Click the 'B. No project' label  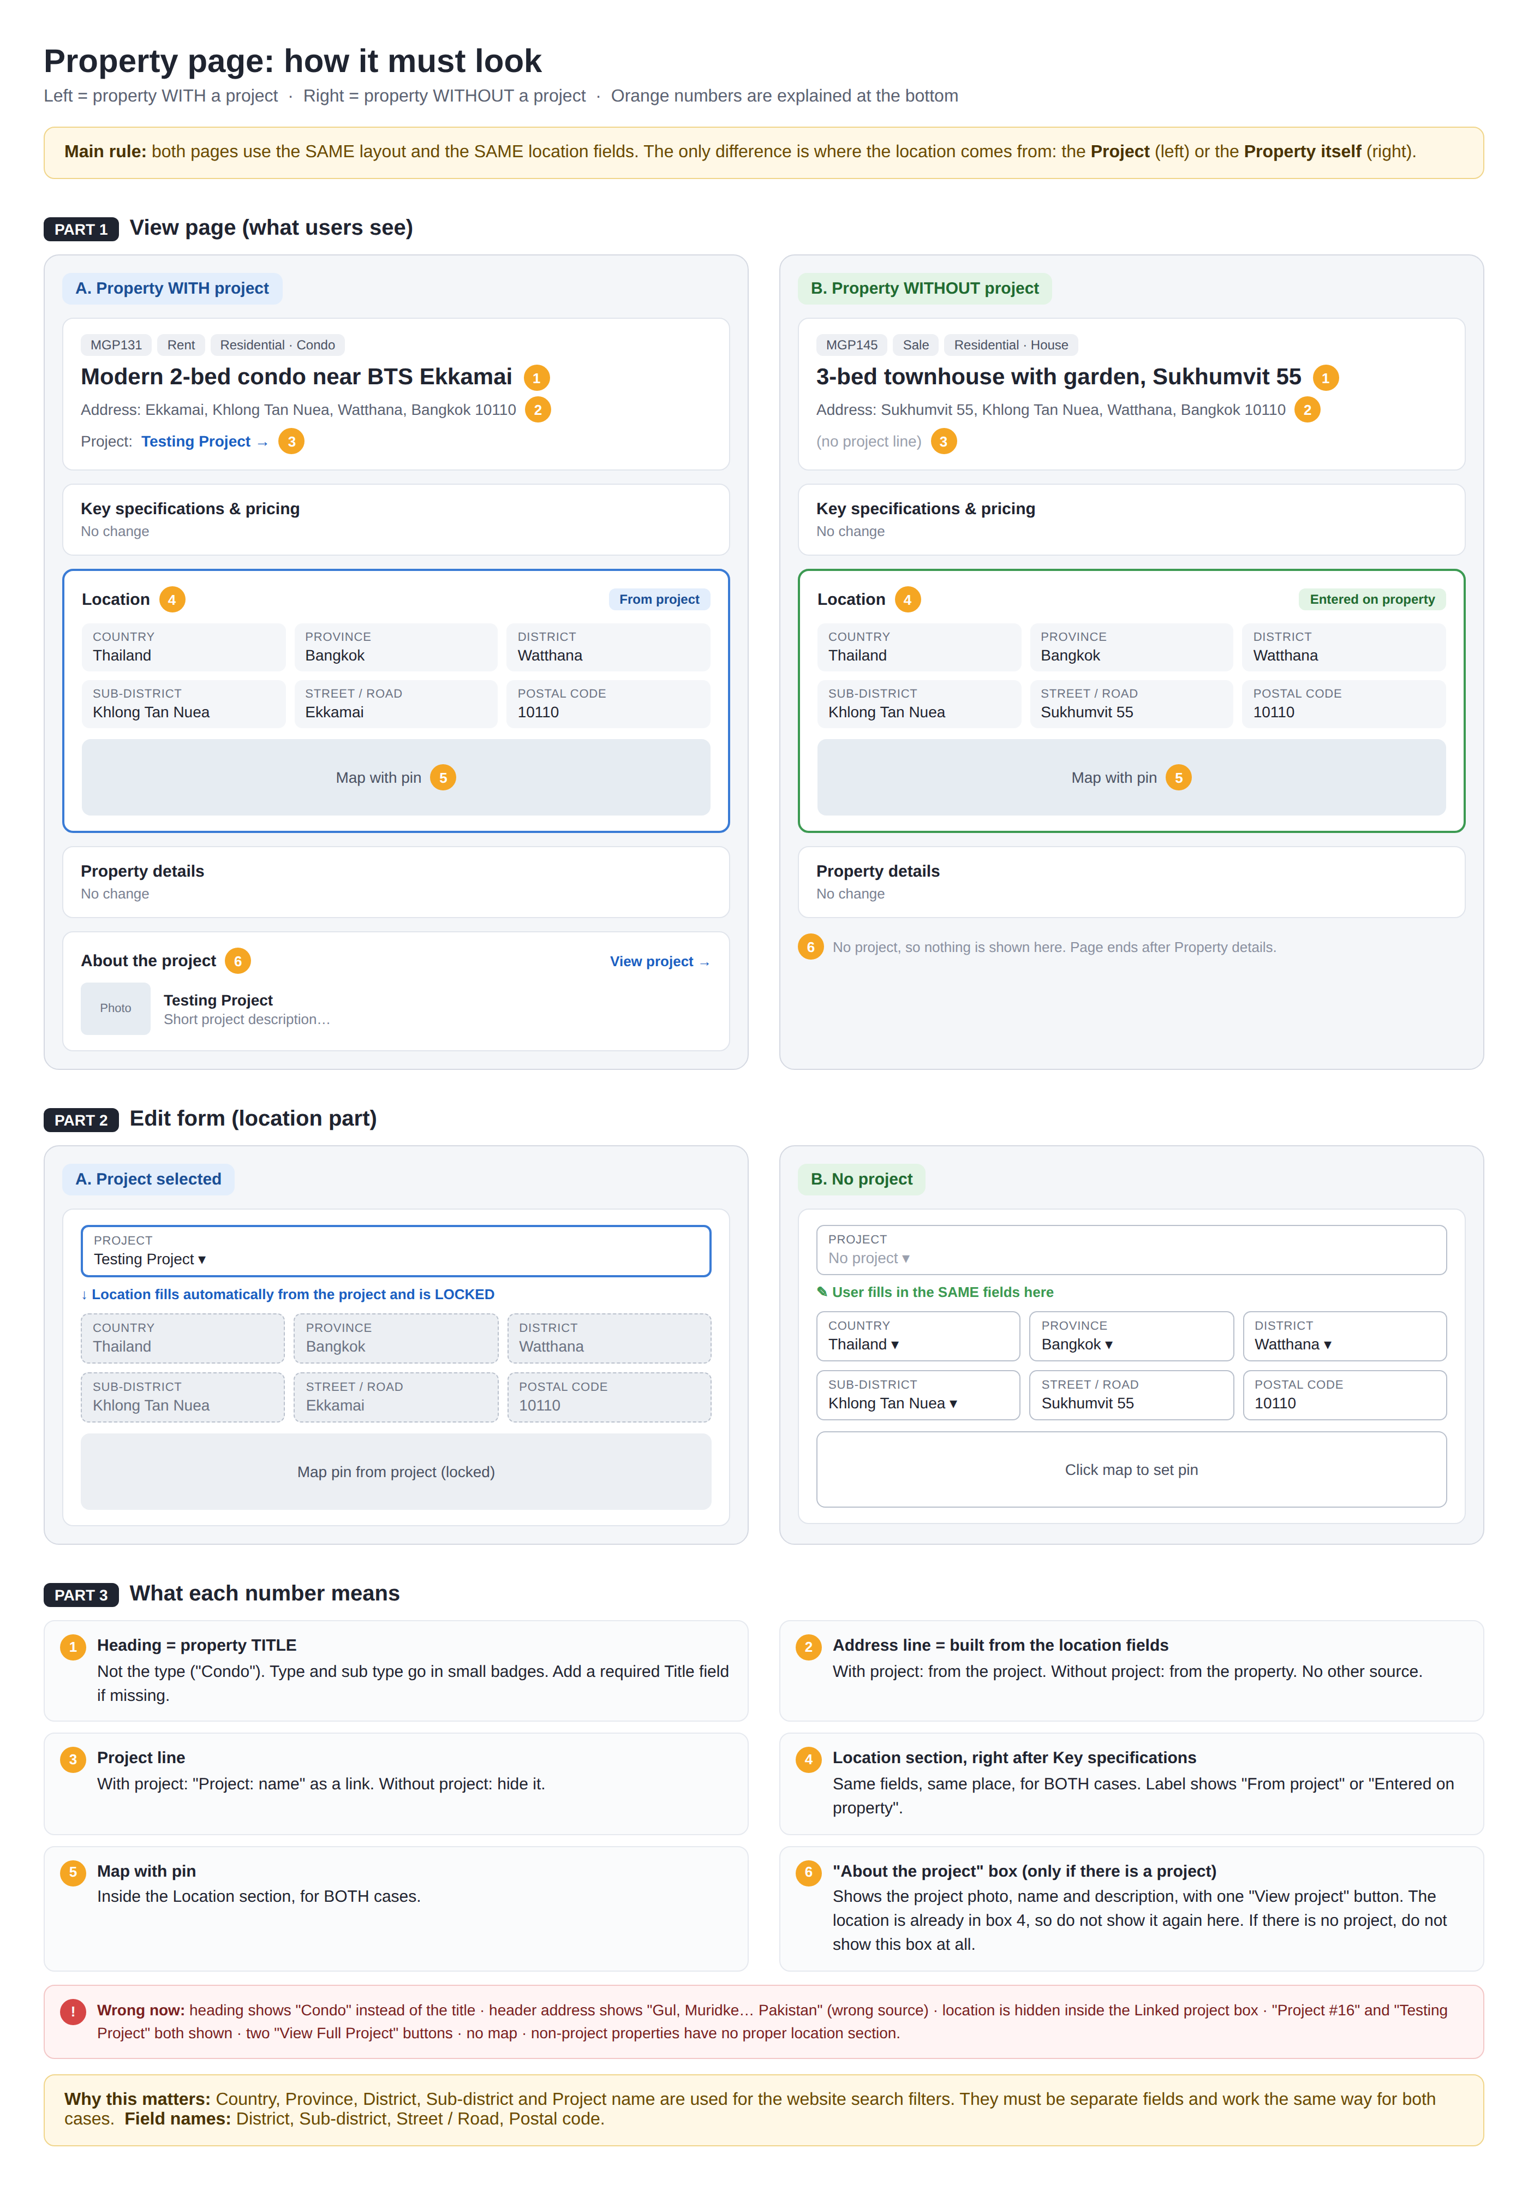click(x=861, y=1179)
